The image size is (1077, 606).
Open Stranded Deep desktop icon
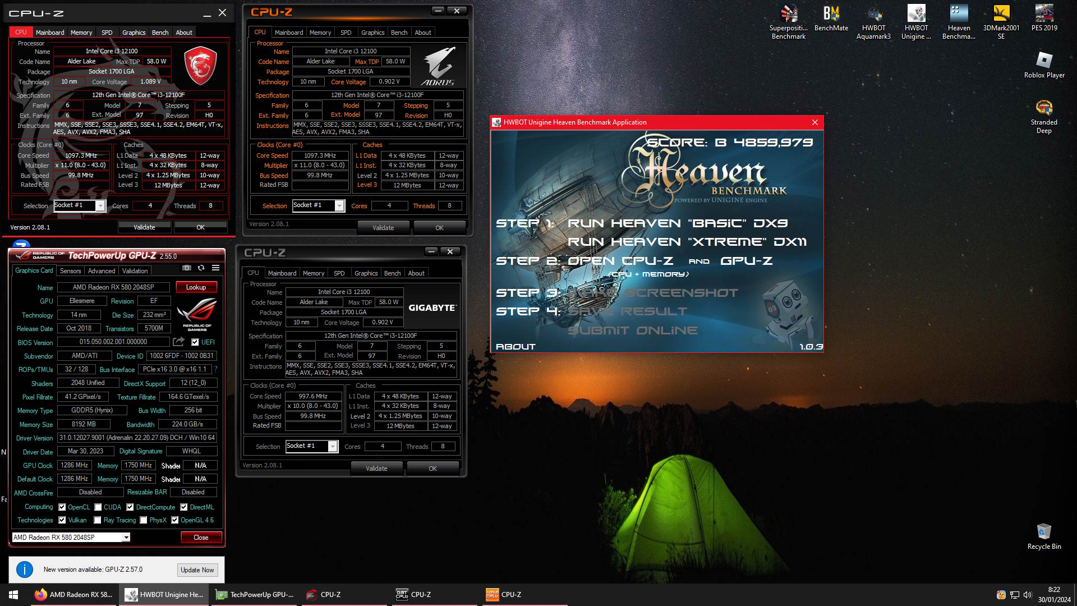pos(1044,117)
